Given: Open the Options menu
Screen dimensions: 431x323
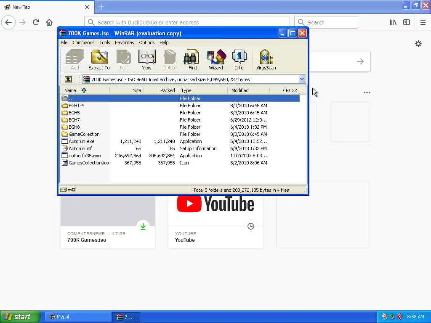Looking at the screenshot, I should 146,42.
